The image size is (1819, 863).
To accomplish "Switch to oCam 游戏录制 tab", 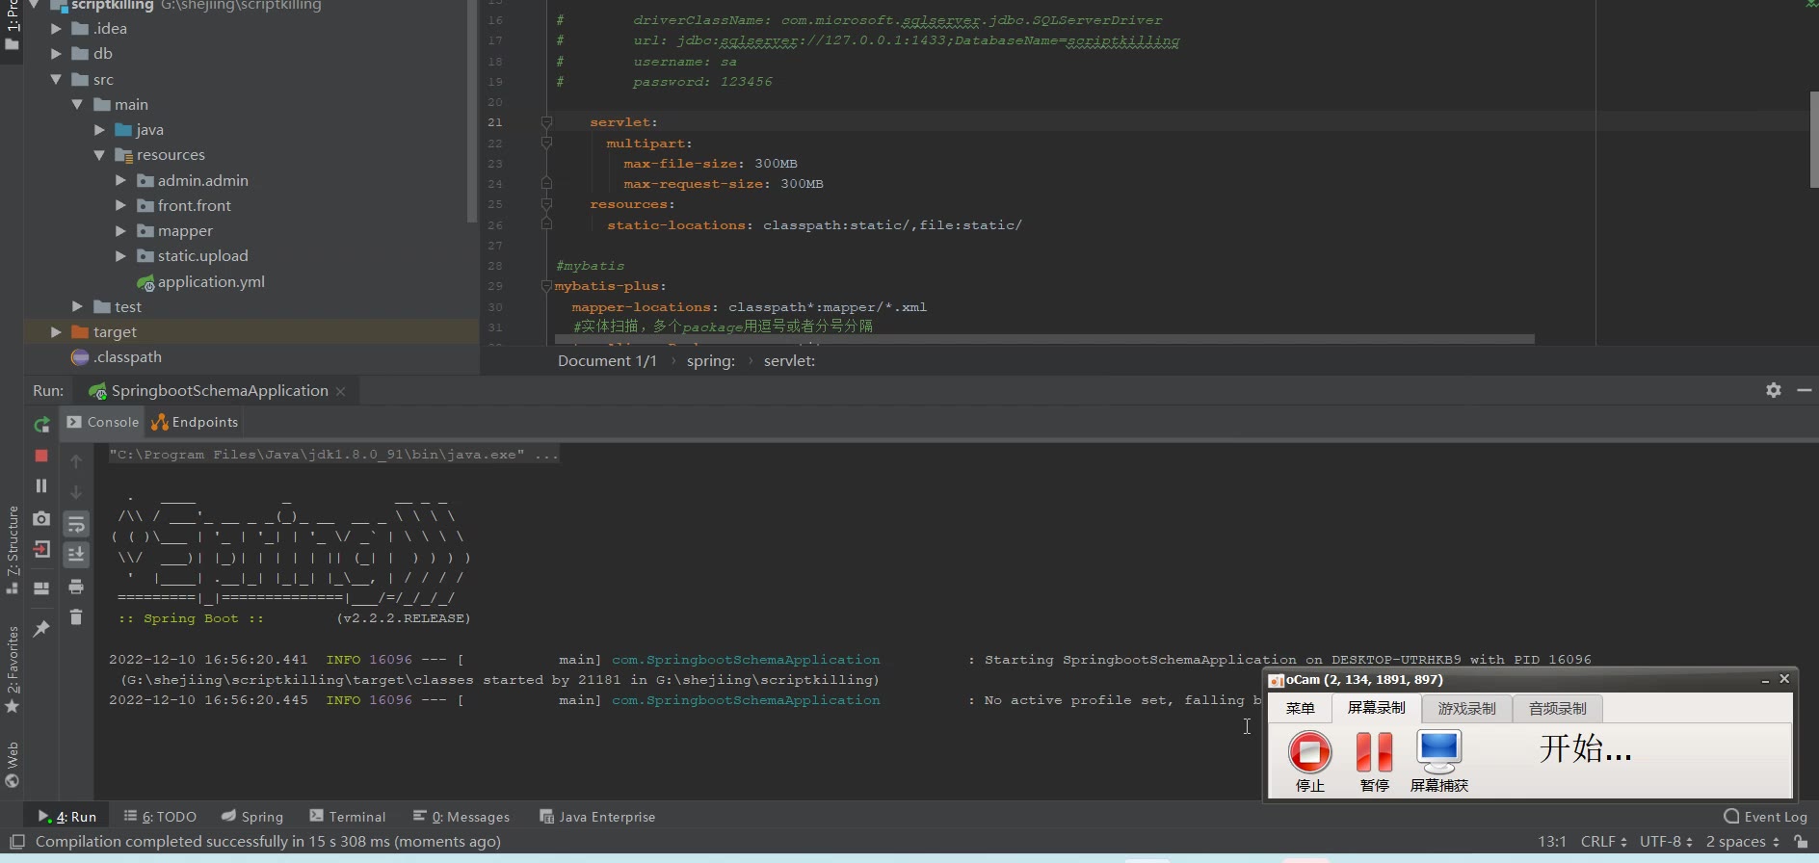I will (1466, 708).
